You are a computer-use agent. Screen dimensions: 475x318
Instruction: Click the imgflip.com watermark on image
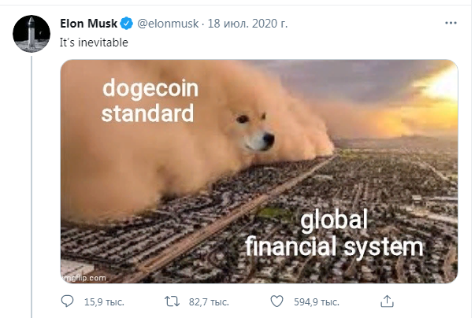pyautogui.click(x=84, y=278)
